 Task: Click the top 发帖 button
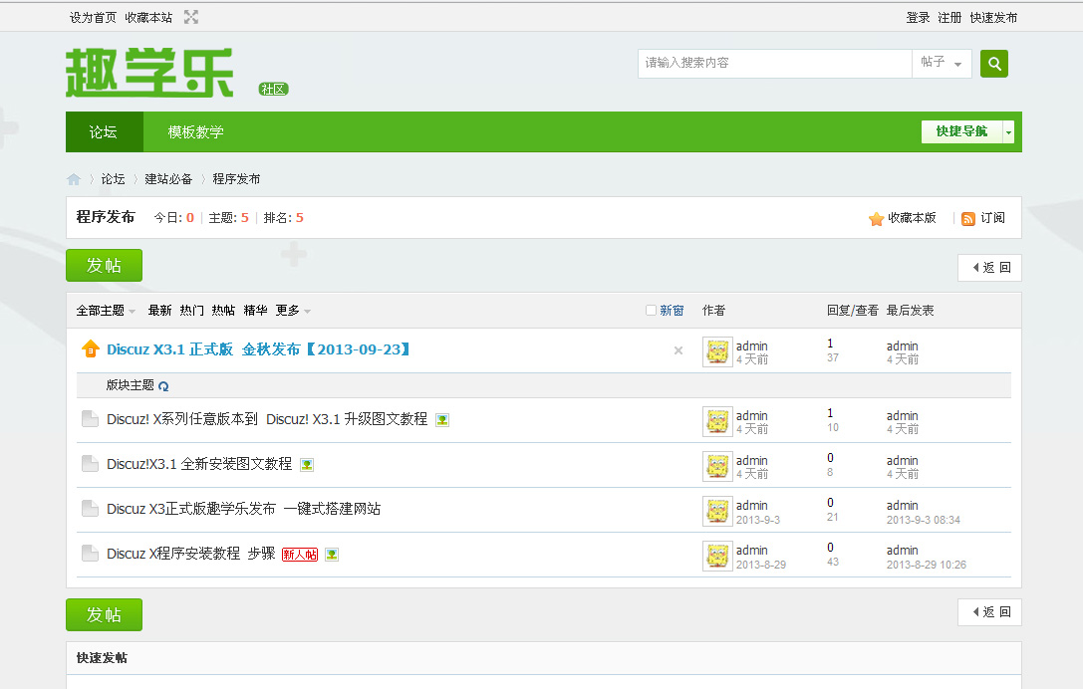[x=105, y=266]
